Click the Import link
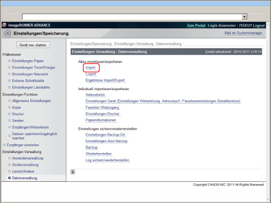Screen dimensions: 271x203 [x=91, y=68]
